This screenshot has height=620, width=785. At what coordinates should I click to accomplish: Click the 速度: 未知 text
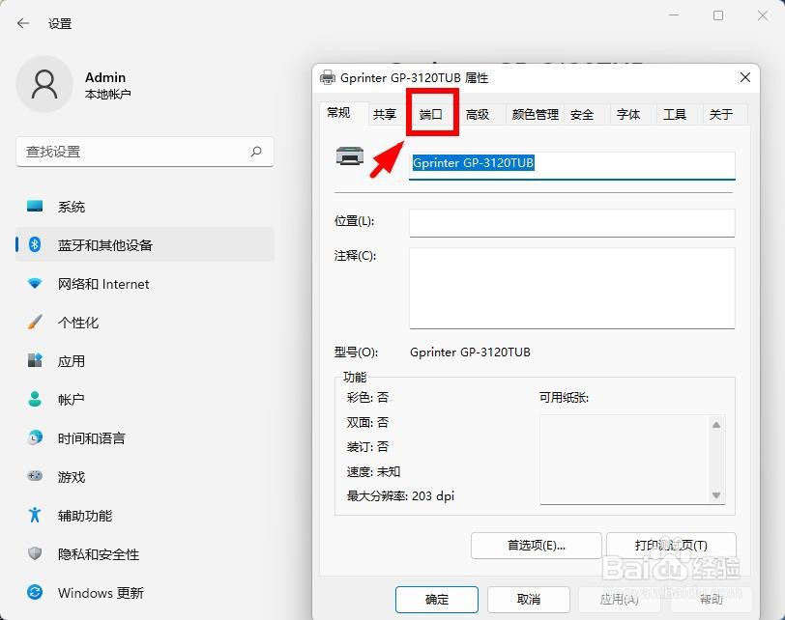pyautogui.click(x=373, y=471)
